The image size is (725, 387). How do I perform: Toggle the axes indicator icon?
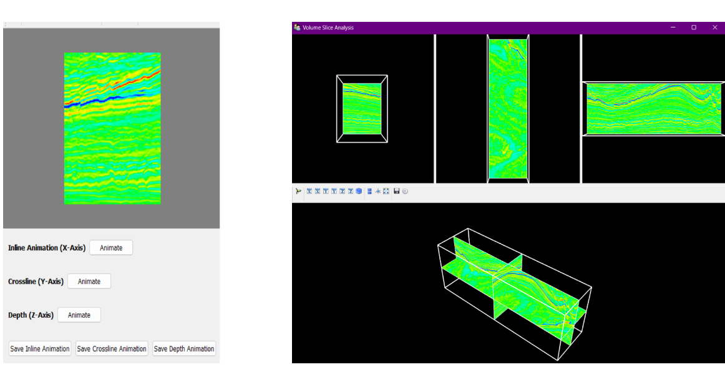pos(377,192)
